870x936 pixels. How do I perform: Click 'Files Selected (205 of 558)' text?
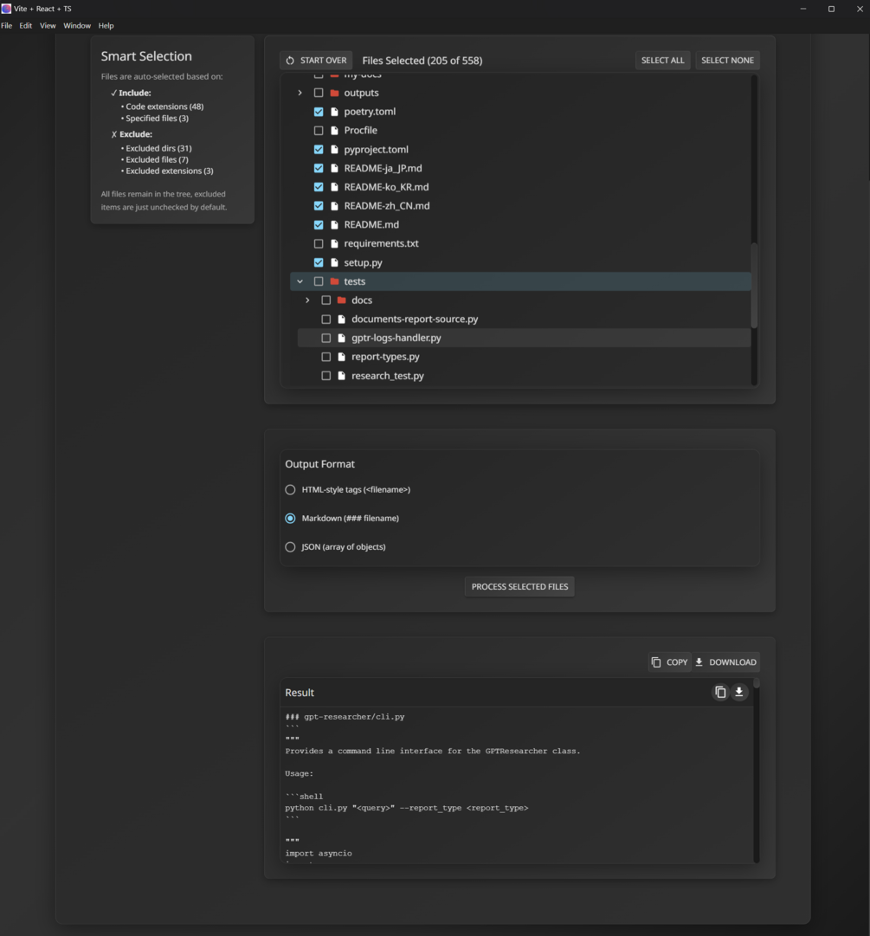point(422,61)
